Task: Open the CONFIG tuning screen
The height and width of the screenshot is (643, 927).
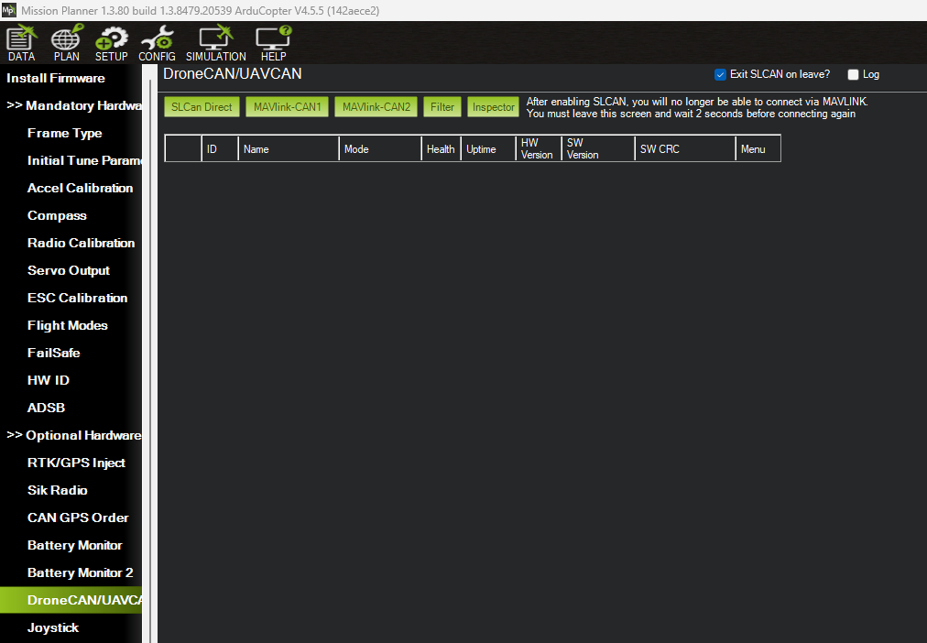Action: point(157,43)
